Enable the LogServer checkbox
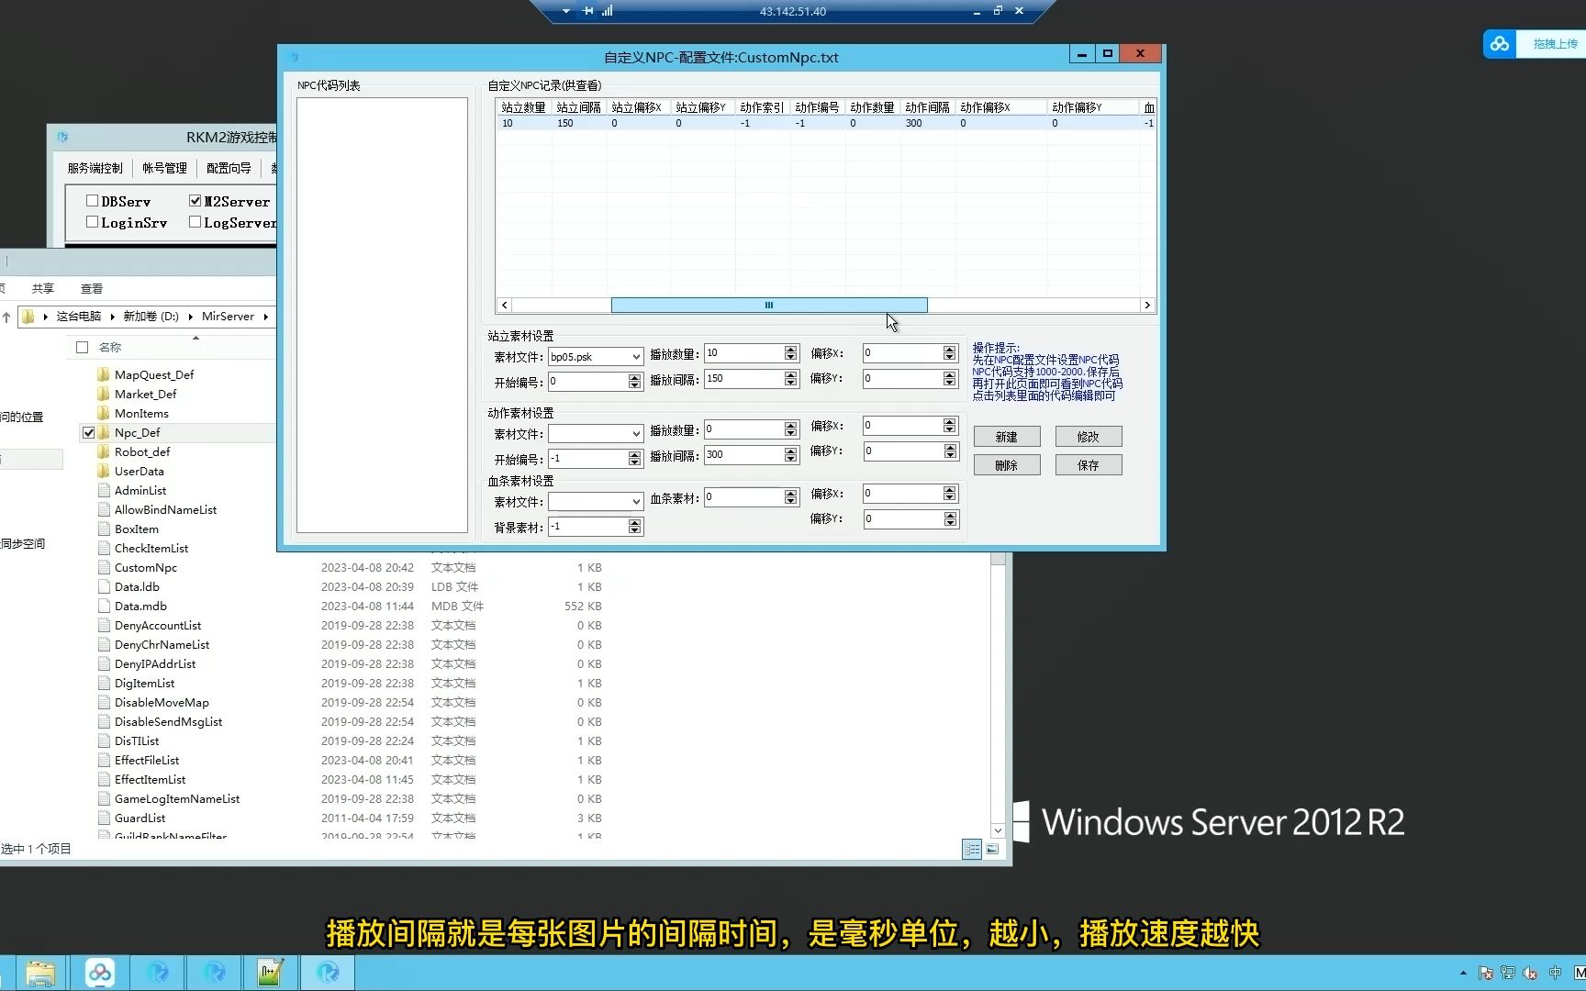This screenshot has width=1586, height=991. coord(195,222)
